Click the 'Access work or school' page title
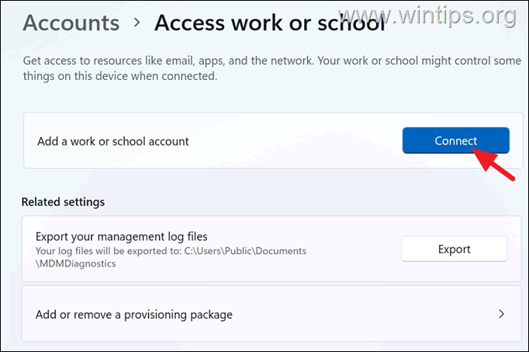The image size is (529, 352). point(270,23)
